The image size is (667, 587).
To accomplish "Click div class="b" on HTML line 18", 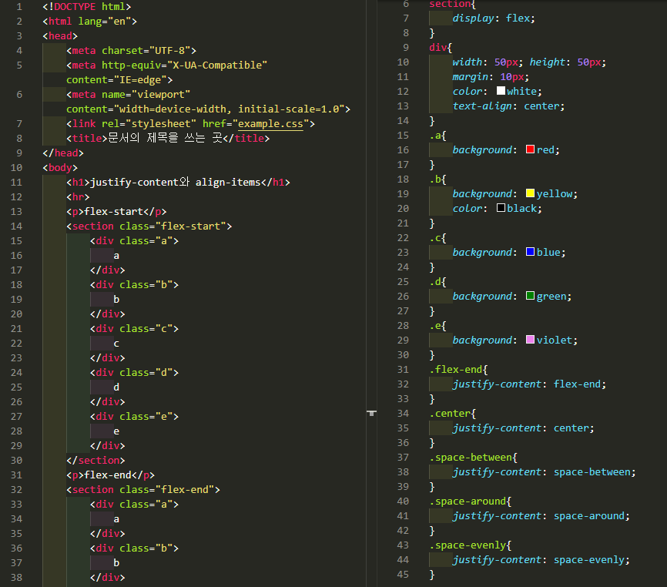I will (134, 284).
